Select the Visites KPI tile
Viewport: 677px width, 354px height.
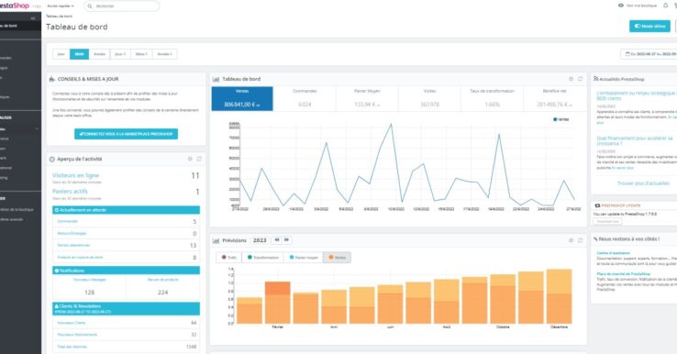[429, 98]
